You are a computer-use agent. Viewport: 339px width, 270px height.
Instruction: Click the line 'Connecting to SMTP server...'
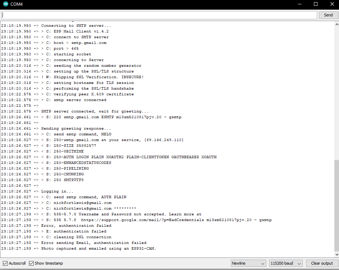(x=76, y=26)
